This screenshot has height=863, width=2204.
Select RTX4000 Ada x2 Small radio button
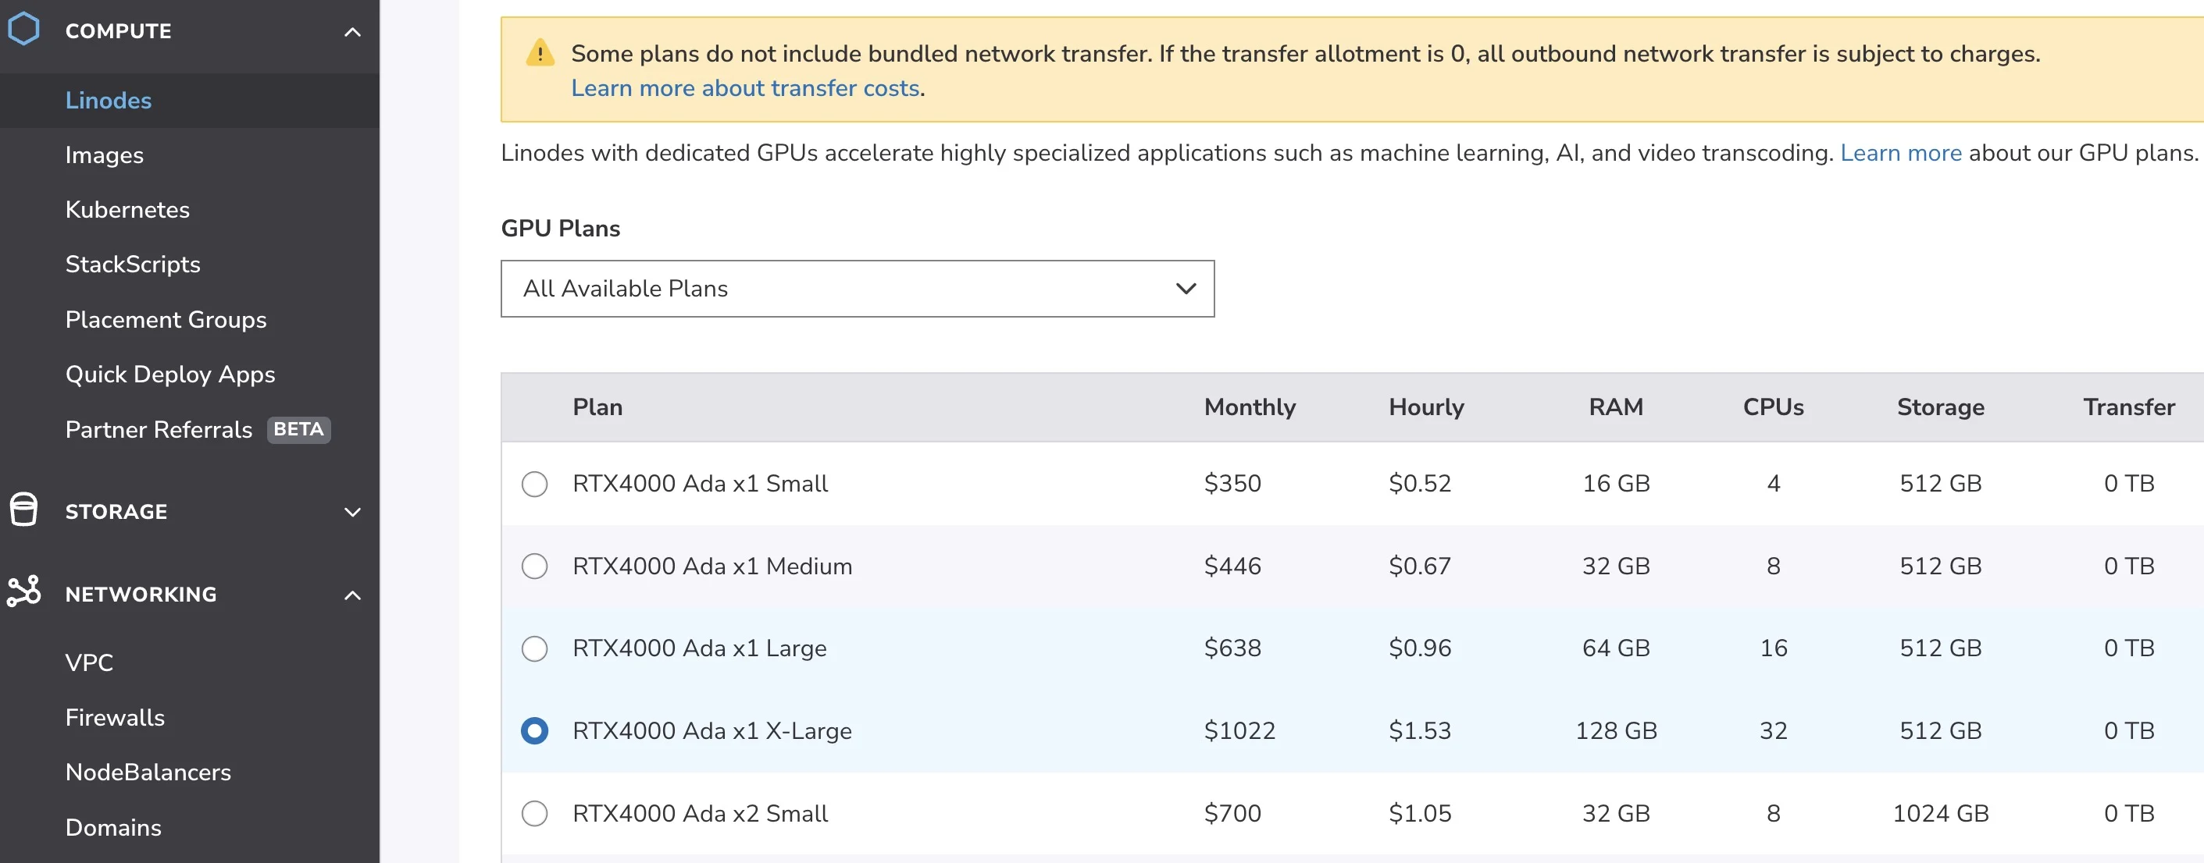tap(535, 813)
